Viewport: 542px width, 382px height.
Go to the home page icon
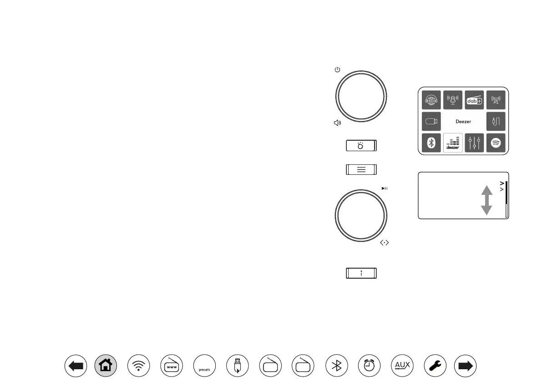click(x=106, y=366)
